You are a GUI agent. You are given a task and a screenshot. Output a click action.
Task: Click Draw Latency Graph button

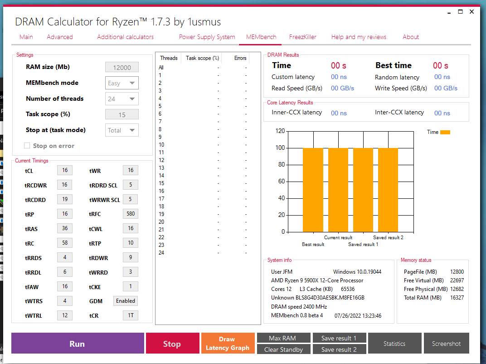(x=228, y=343)
